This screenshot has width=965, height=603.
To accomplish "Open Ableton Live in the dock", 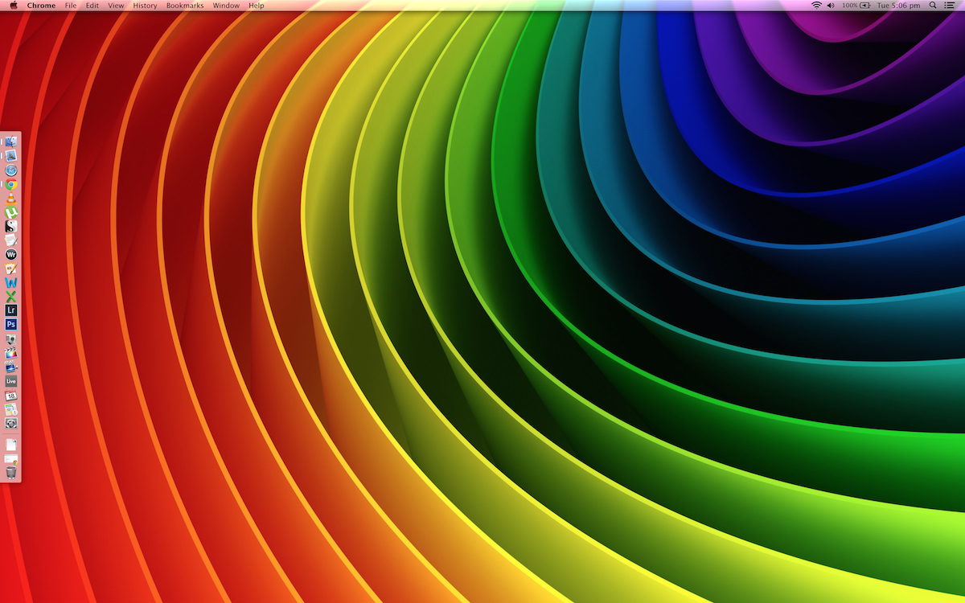I will 11,381.
